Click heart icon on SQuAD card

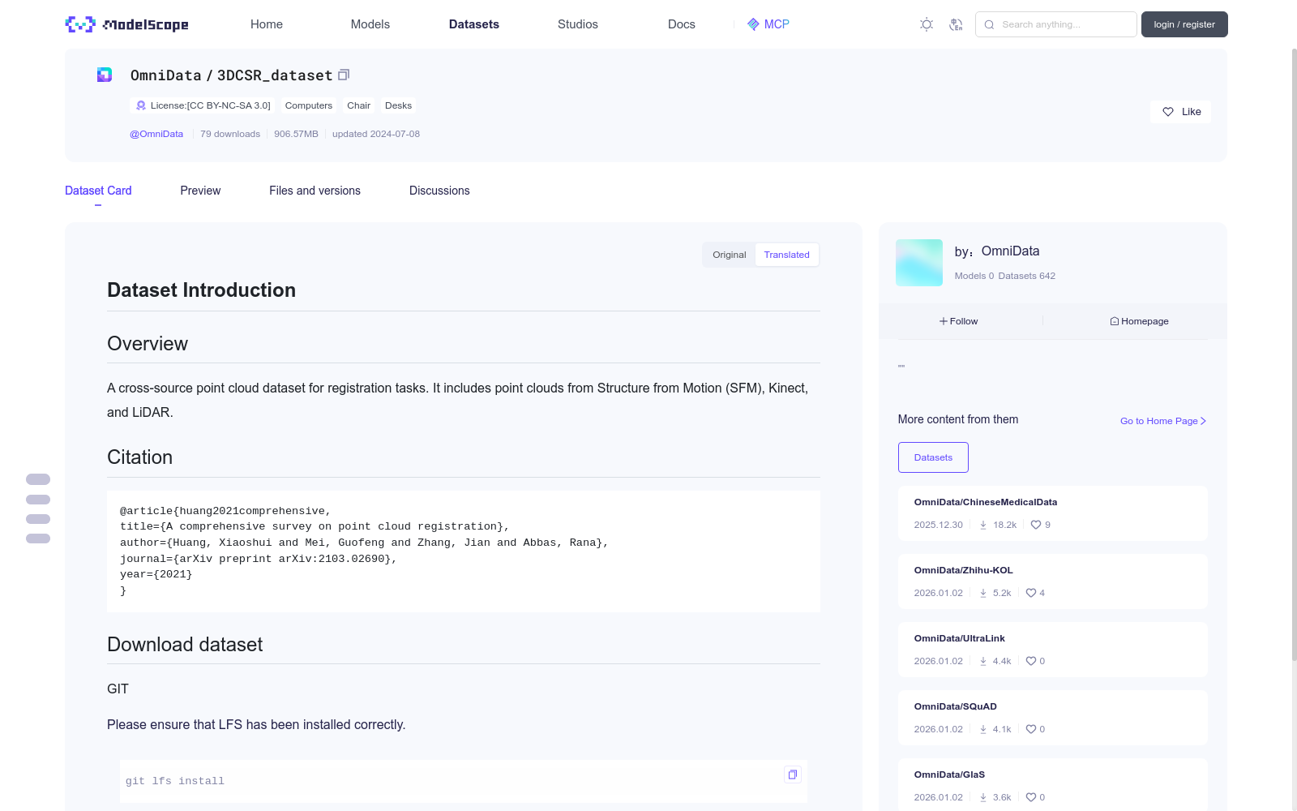click(1031, 729)
